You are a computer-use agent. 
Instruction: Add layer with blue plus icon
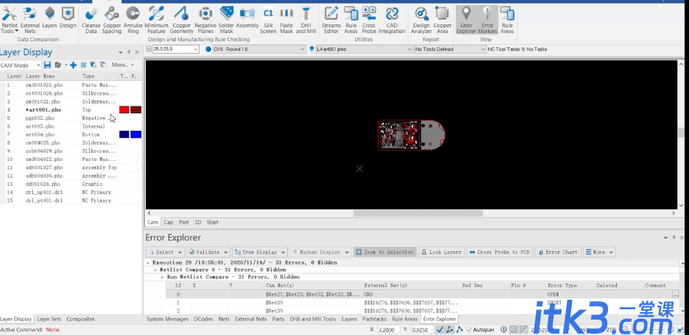pos(74,65)
